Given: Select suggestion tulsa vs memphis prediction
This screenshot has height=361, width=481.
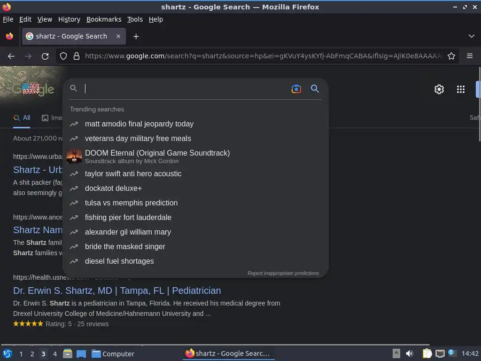Looking at the screenshot, I should [195, 203].
